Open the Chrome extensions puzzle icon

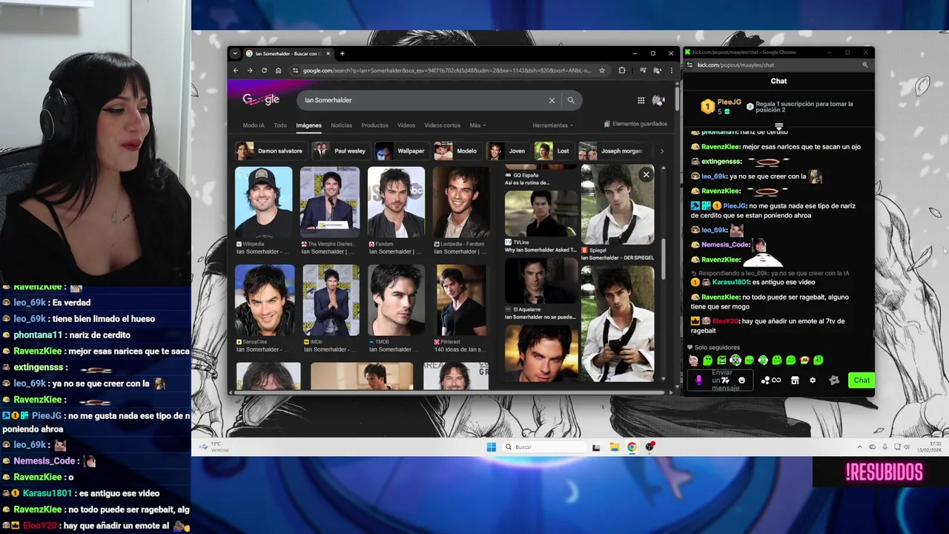coord(621,70)
